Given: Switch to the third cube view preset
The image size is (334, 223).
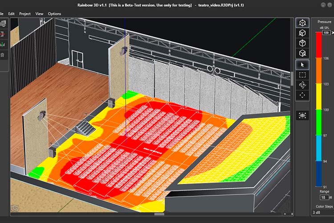Looking at the screenshot, I should [x=302, y=43].
